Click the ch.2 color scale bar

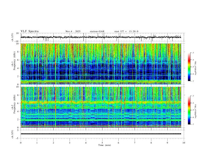[189, 110]
